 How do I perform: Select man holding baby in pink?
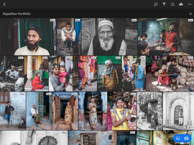click(61, 73)
